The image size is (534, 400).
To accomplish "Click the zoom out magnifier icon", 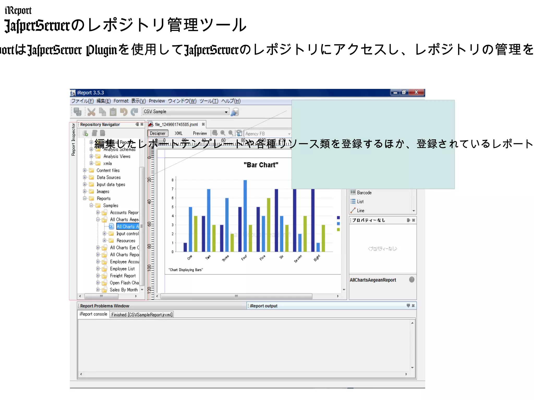I will pyautogui.click(x=231, y=133).
